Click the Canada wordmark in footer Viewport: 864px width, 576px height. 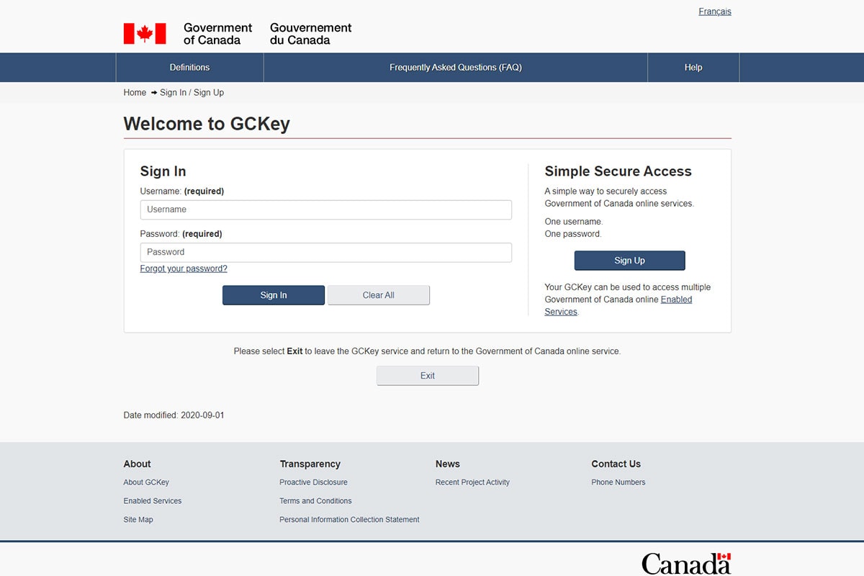pos(685,564)
